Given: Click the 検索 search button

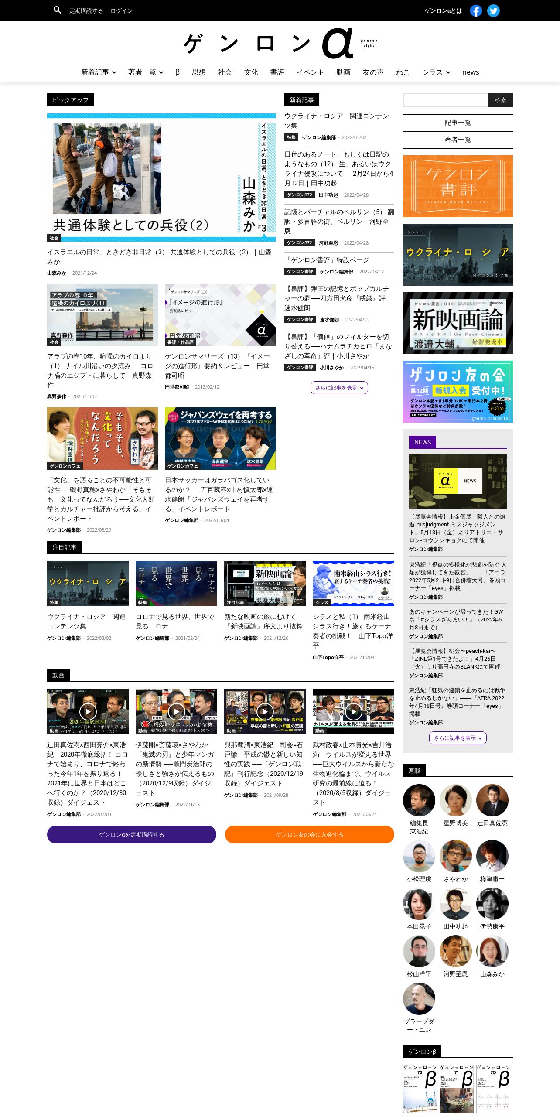Looking at the screenshot, I should 501,100.
